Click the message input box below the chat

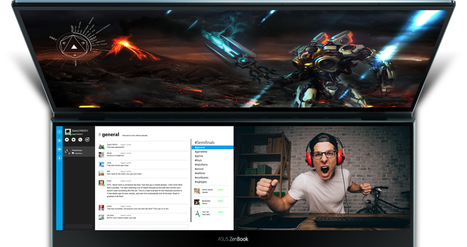point(144,226)
